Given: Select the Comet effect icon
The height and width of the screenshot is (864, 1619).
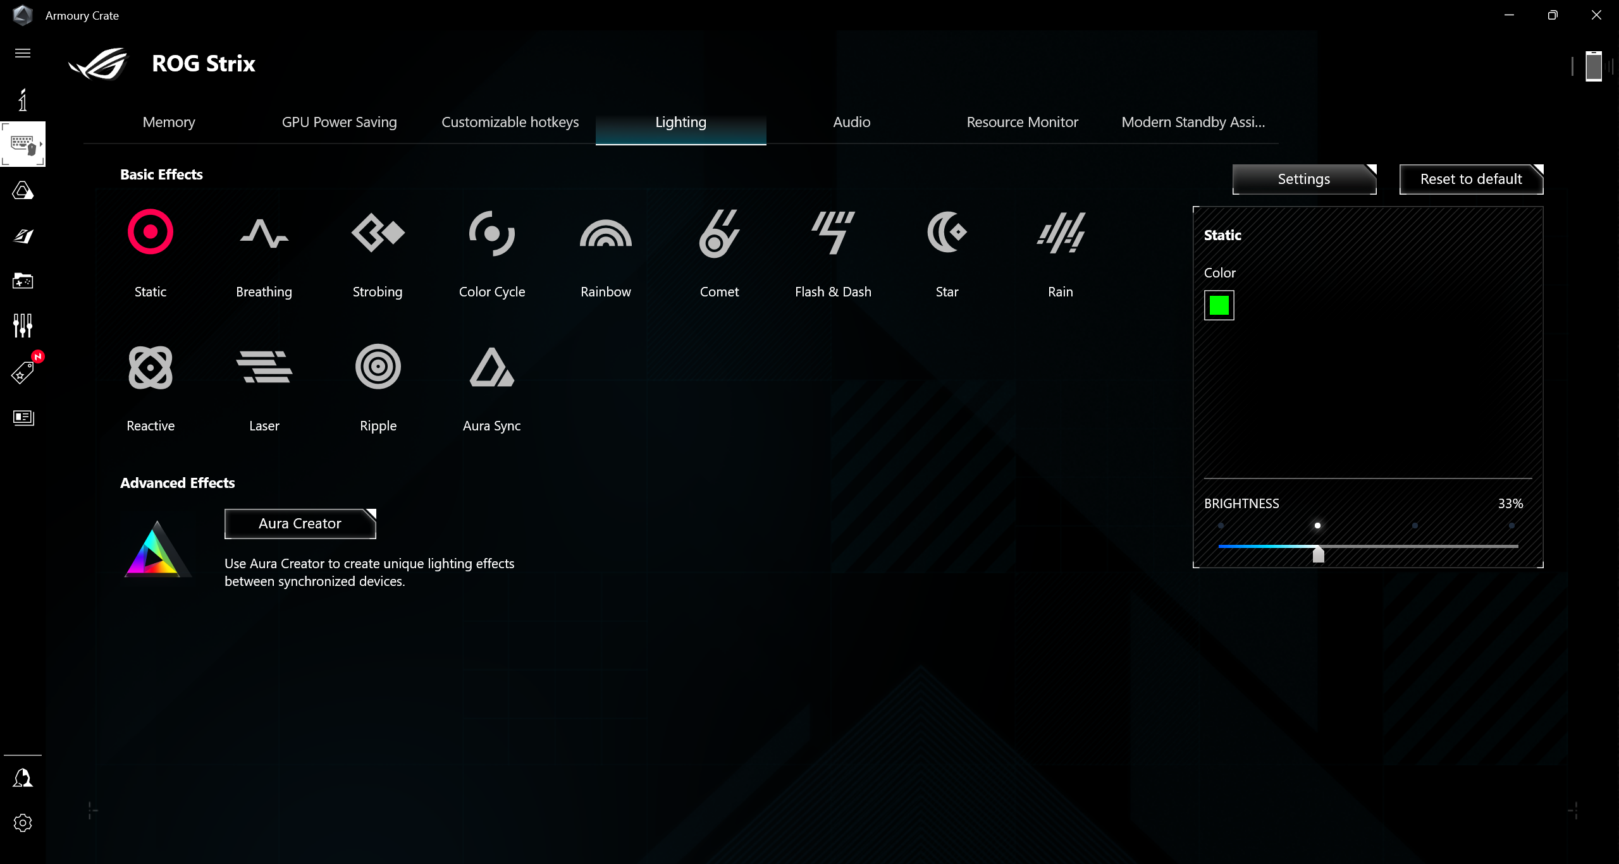Looking at the screenshot, I should coord(719,233).
